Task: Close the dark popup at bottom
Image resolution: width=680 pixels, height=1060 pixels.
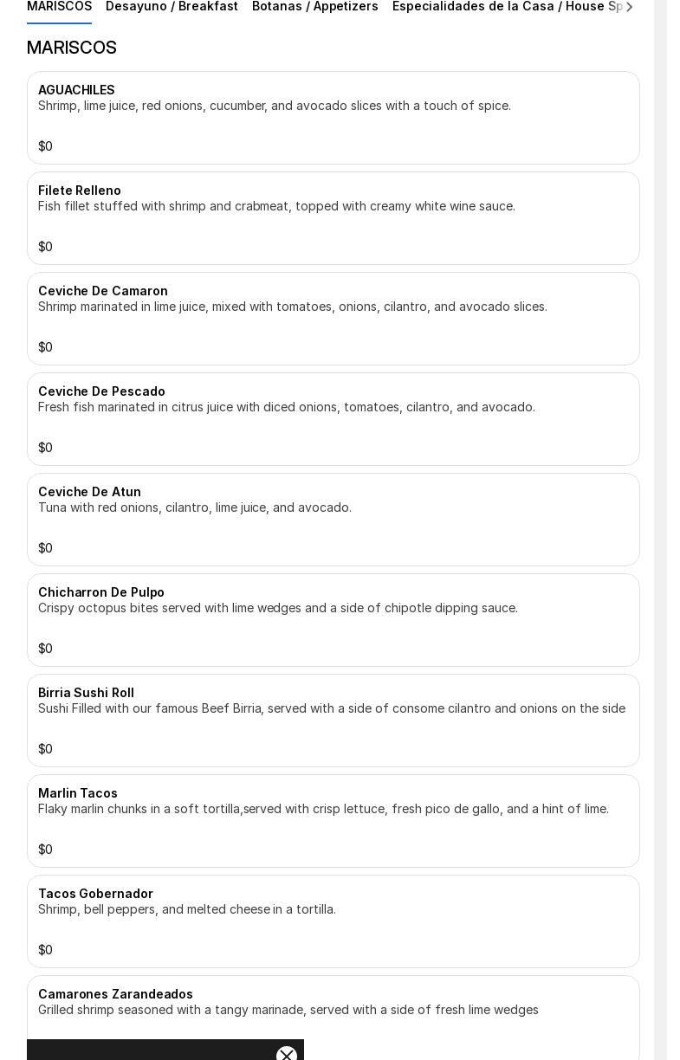Action: click(287, 1054)
